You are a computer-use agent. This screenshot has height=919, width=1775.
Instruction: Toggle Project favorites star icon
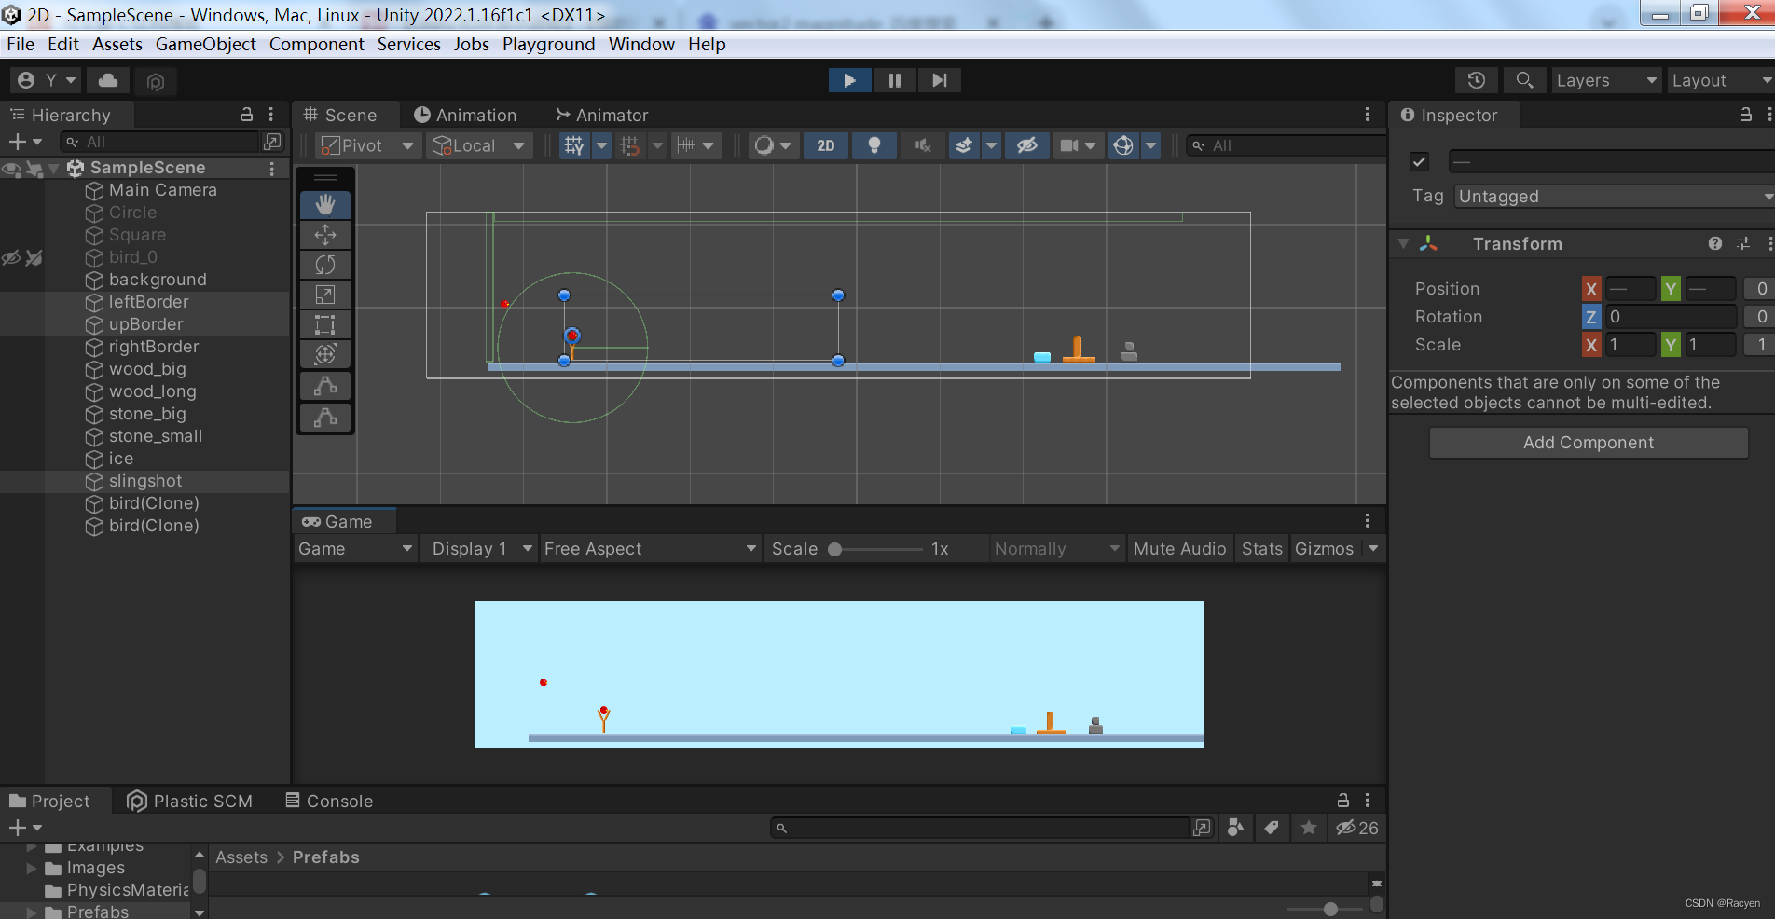click(x=1309, y=828)
